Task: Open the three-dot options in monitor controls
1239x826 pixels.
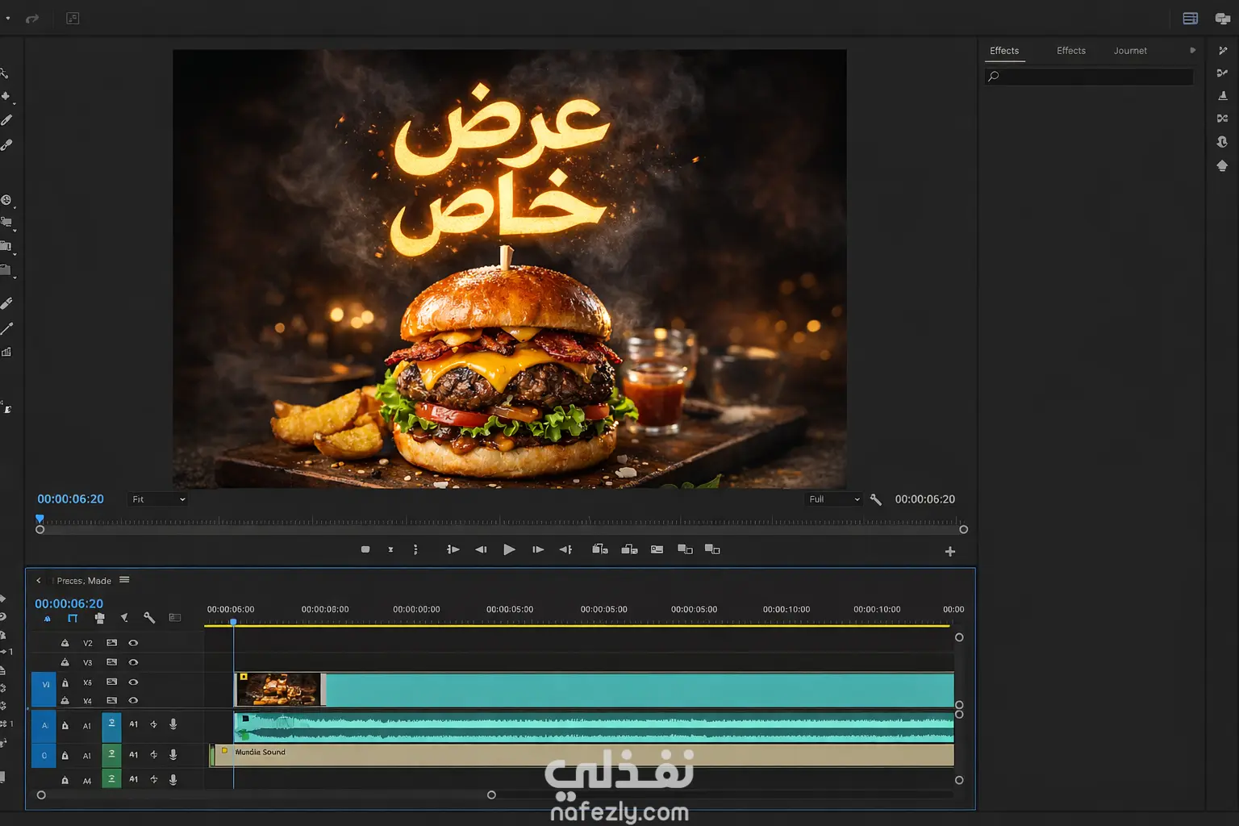Action: 415,549
